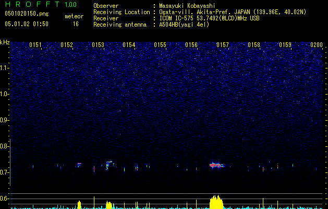Click the red echo after 0152

coord(79,164)
